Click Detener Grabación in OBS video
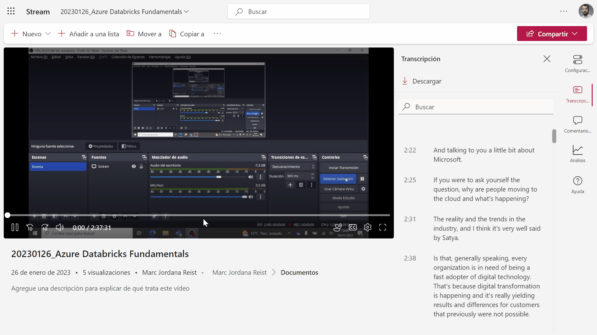 coord(338,179)
